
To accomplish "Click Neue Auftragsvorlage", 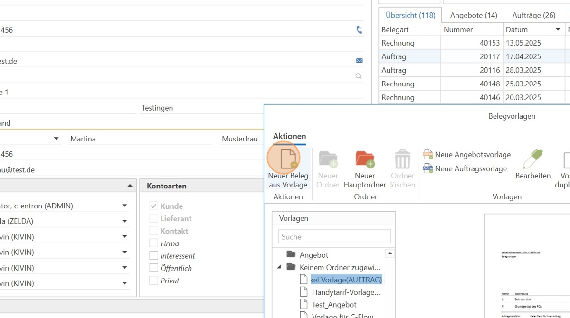I will pos(465,168).
